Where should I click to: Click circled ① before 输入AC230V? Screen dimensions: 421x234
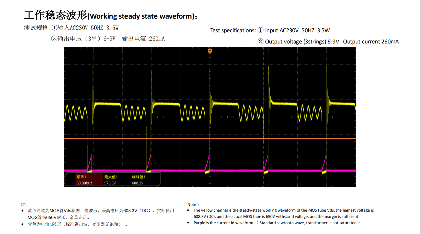point(54,28)
